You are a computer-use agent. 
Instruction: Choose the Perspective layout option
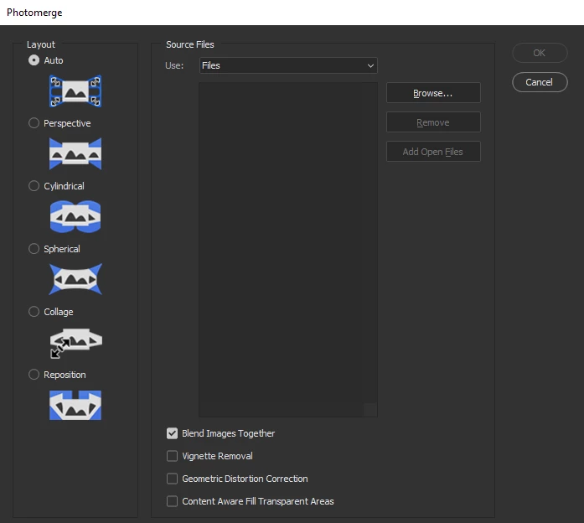coord(34,123)
